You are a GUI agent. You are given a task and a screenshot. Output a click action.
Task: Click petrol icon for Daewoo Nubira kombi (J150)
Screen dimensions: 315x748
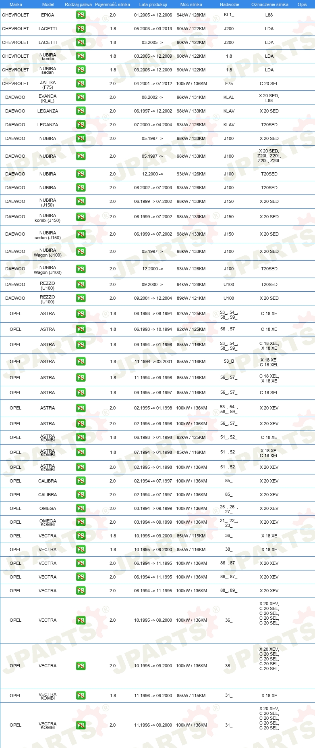81,217
